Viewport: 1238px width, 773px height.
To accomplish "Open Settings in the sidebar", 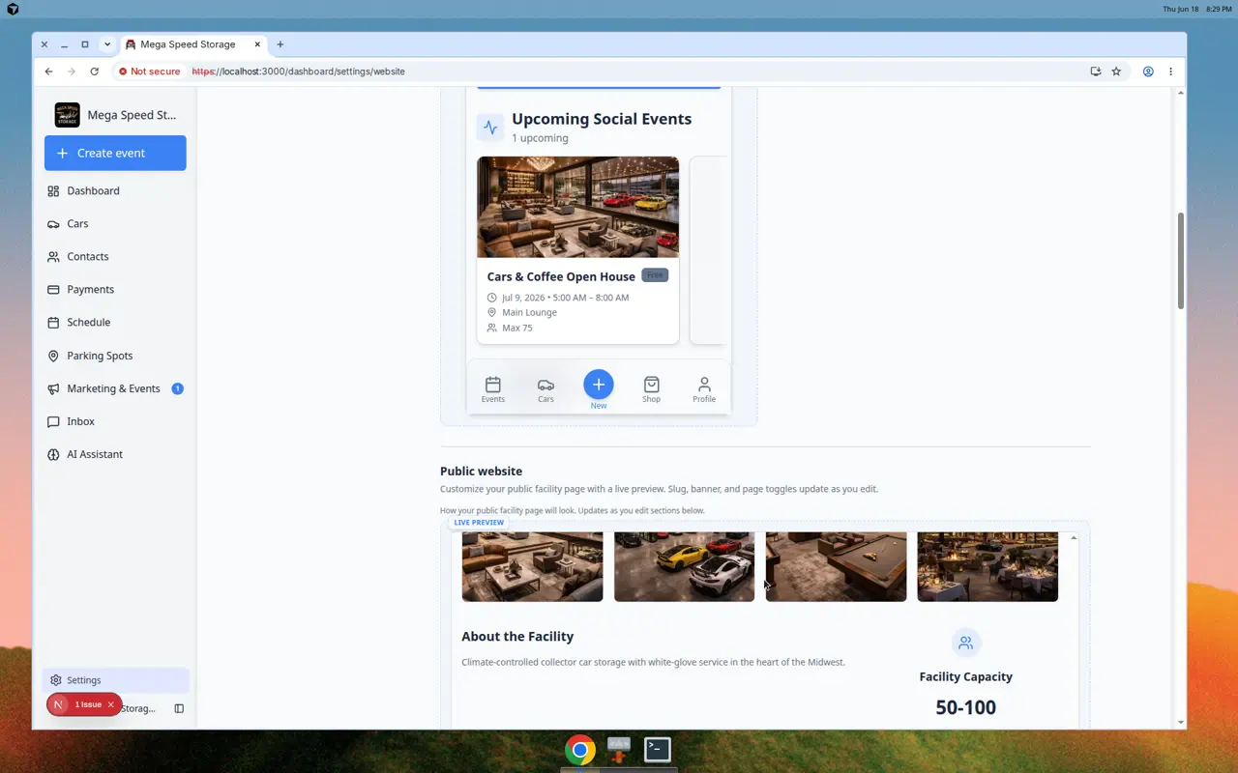I will [115, 680].
